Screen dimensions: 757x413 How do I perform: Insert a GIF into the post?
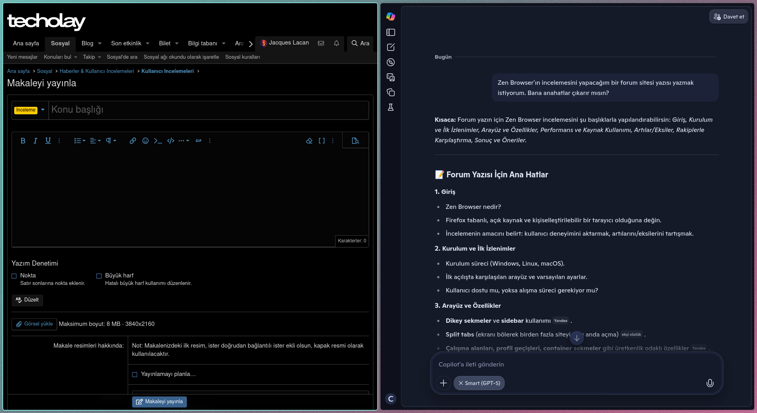[x=199, y=141]
